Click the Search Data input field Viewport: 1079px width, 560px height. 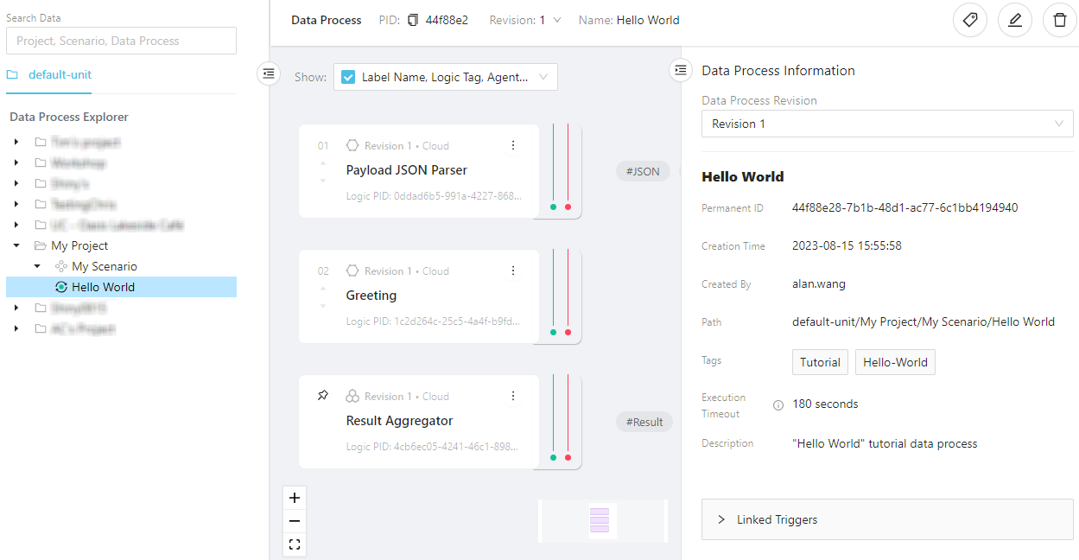coord(121,41)
